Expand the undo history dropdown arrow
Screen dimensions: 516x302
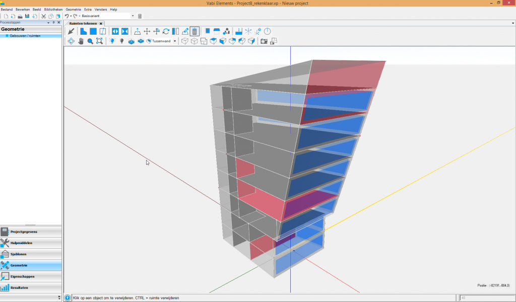(71, 16)
